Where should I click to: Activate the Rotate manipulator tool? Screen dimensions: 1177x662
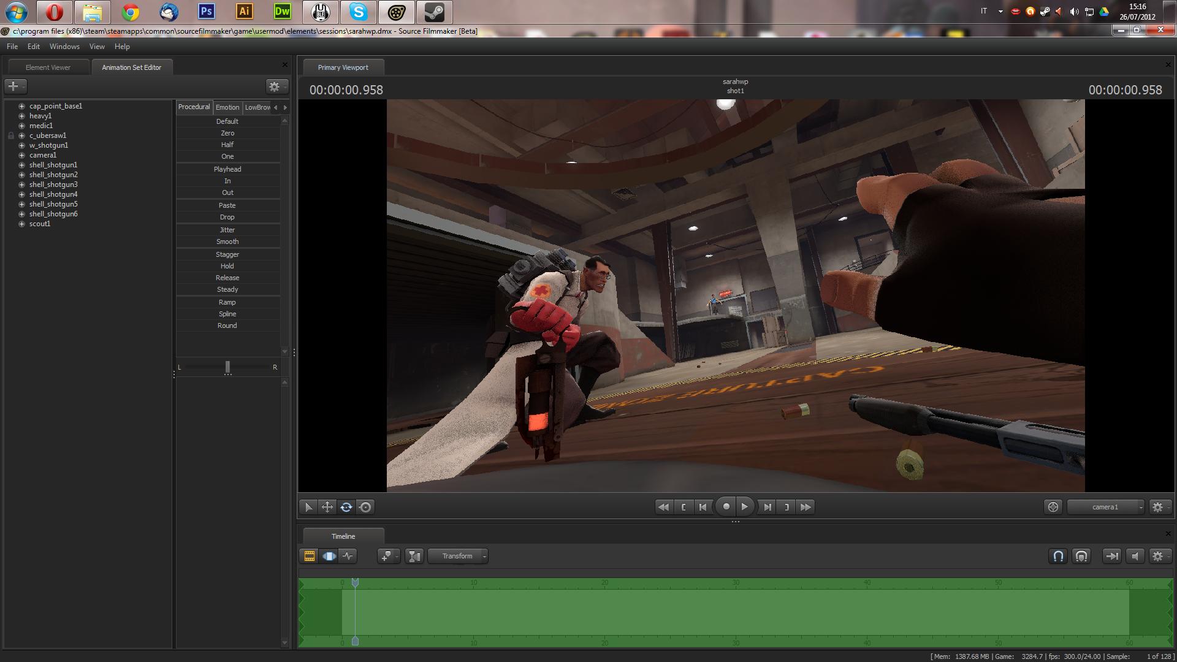click(x=346, y=507)
